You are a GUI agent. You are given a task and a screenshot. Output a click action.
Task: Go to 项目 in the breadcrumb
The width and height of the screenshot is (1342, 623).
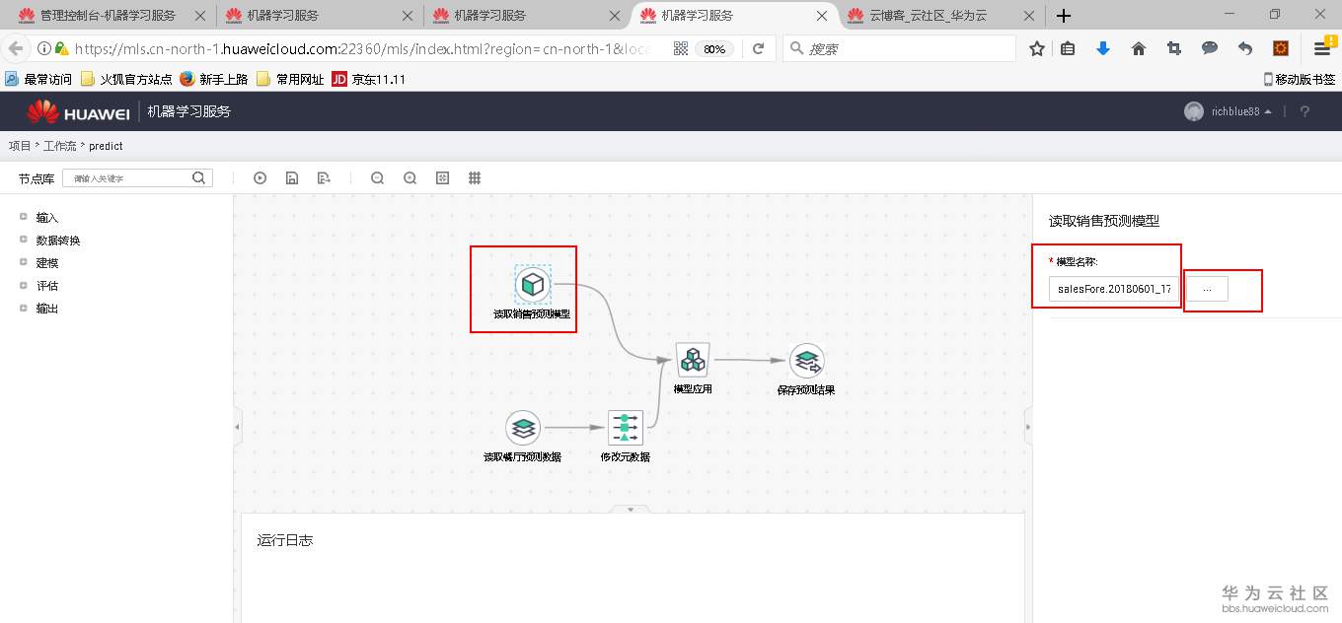pos(20,146)
